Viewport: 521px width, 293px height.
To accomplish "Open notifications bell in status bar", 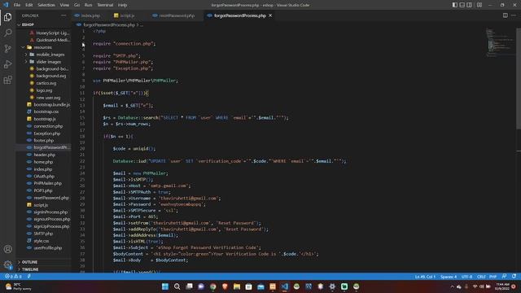I will [x=514, y=277].
